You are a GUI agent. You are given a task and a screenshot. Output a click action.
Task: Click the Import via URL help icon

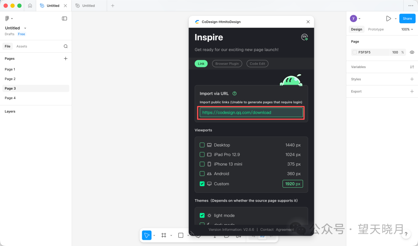point(235,94)
